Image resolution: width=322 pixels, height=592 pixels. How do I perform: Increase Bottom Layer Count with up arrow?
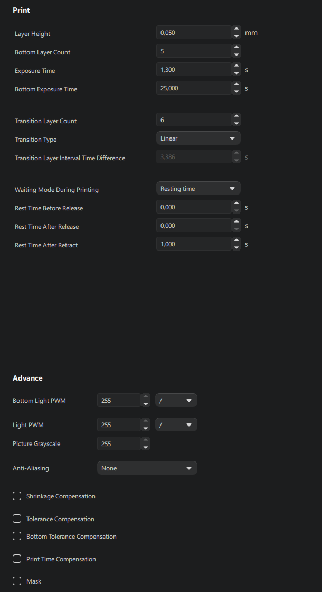[x=236, y=48]
